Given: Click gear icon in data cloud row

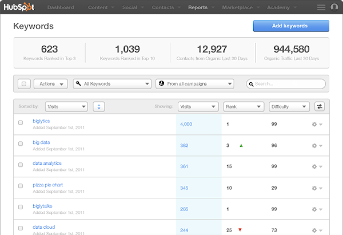Looking at the screenshot, I should 314,230.
